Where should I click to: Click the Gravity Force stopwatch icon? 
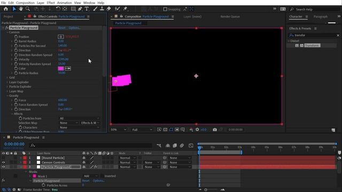coord(16,100)
